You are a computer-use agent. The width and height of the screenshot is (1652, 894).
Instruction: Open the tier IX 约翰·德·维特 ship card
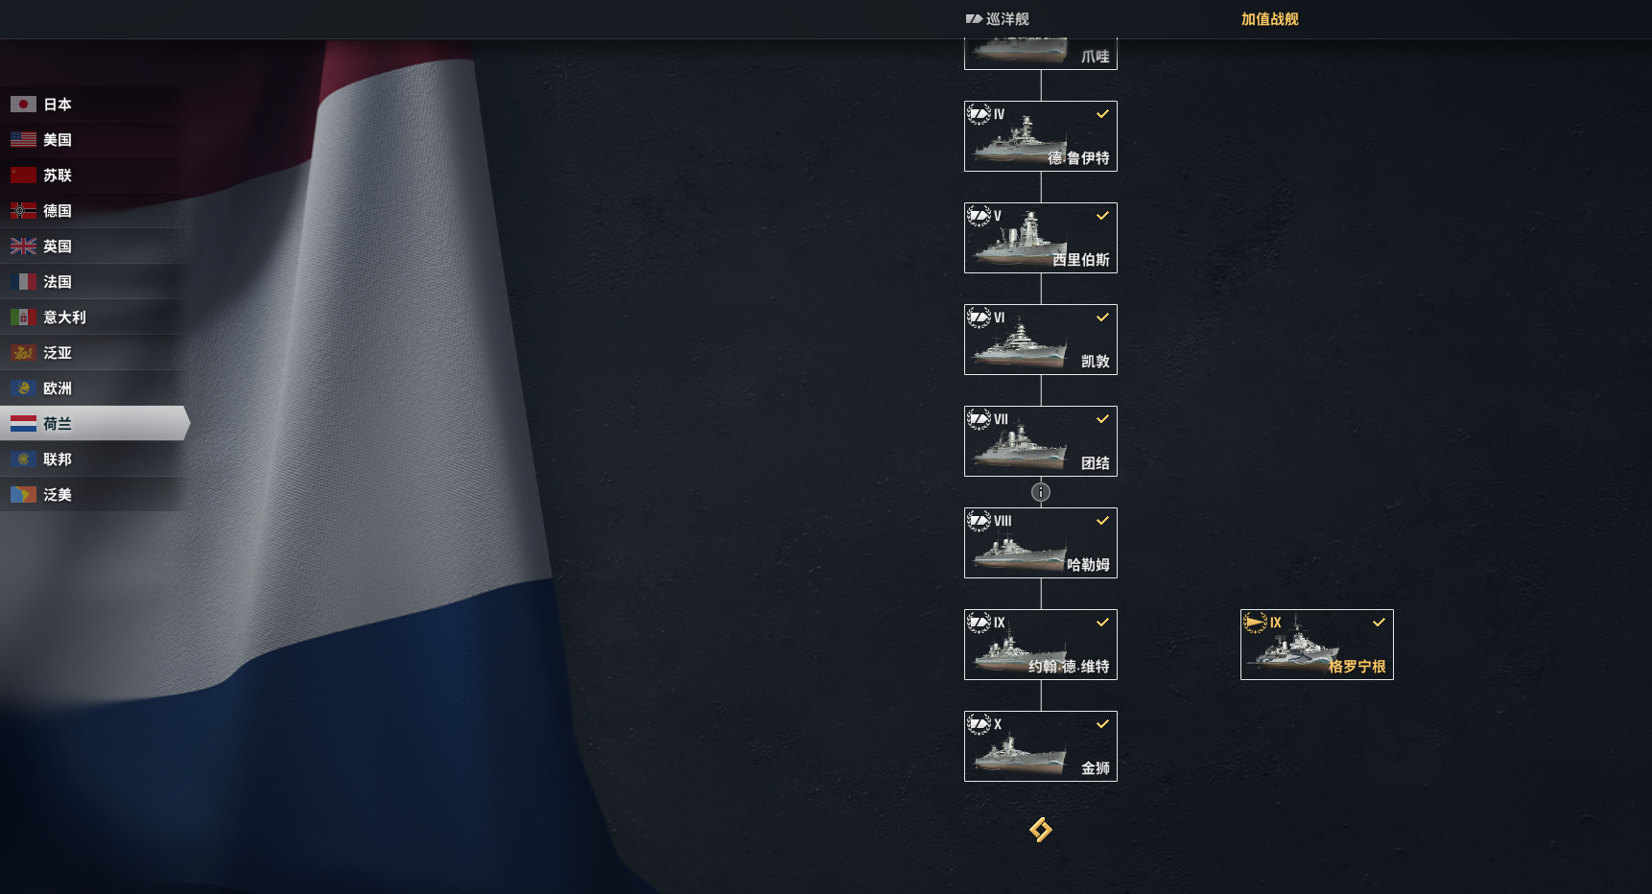[x=1041, y=645]
